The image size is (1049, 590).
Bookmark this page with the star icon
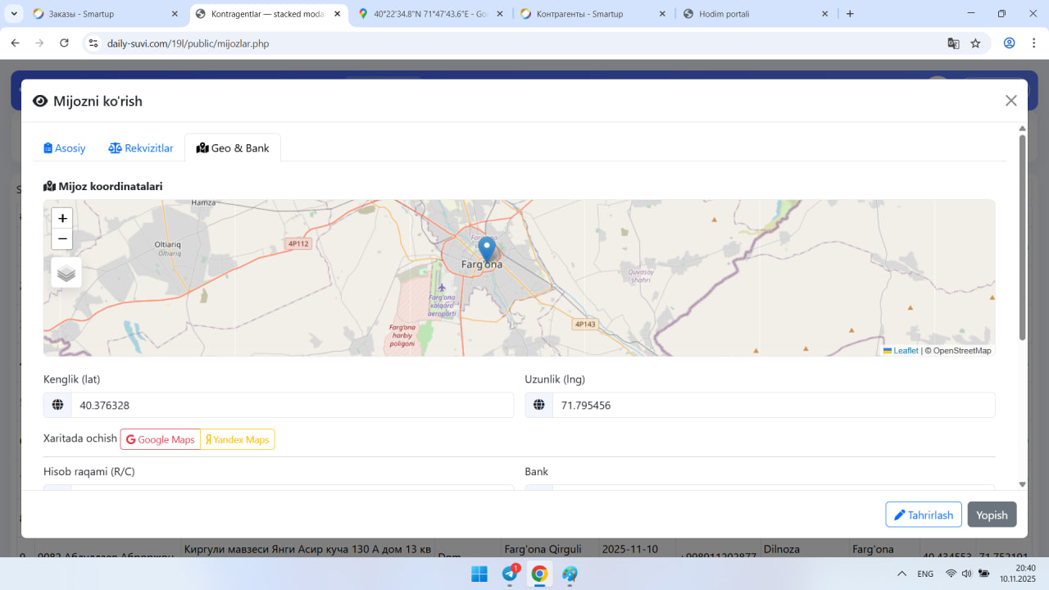pos(975,43)
